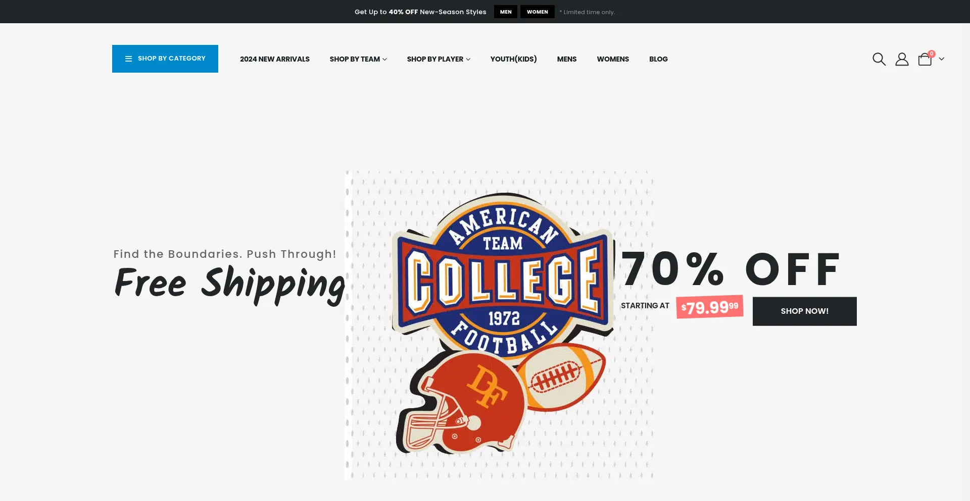The image size is (970, 501).
Task: Open the Youth(Kids) menu item
Action: (x=513, y=59)
